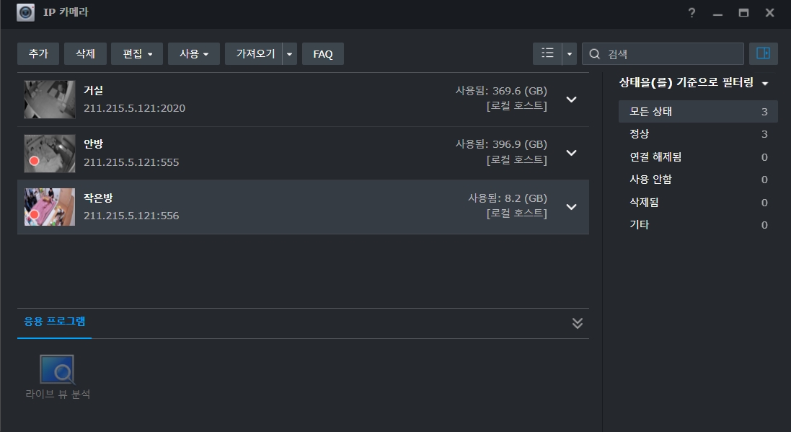Toggle the side panel layout icon

click(x=764, y=53)
